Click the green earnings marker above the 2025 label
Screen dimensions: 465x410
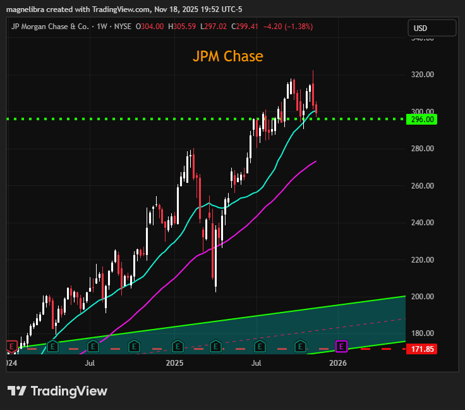coord(178,346)
